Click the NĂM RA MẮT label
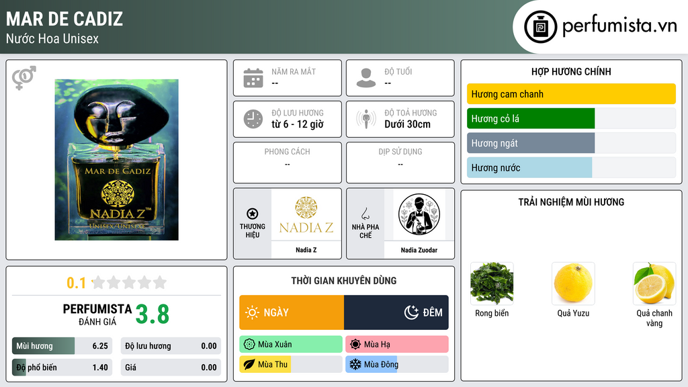This screenshot has width=688, height=387. [294, 71]
